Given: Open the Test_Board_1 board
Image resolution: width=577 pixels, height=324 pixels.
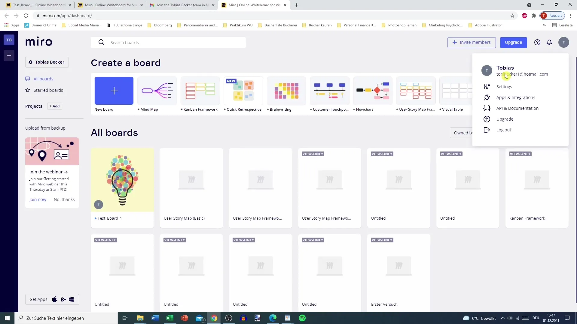Looking at the screenshot, I should click(122, 187).
